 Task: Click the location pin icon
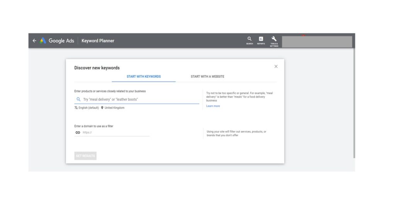[102, 108]
